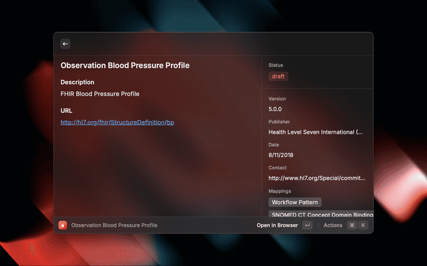Select the draft status tag

[x=278, y=76]
